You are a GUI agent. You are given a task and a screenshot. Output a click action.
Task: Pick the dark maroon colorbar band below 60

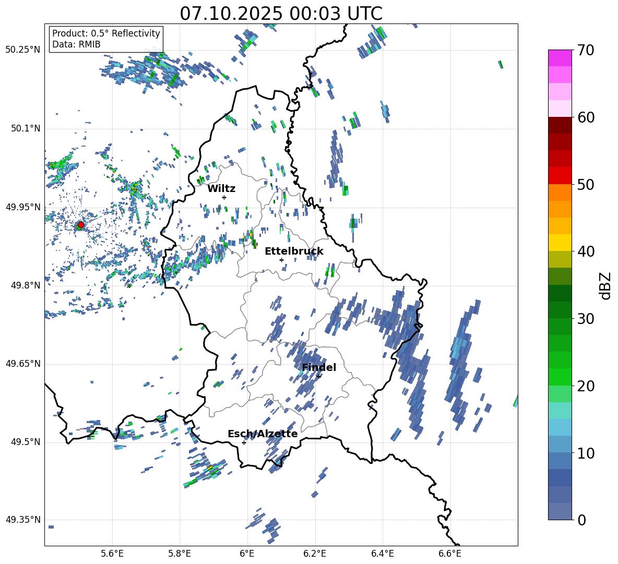(x=560, y=125)
